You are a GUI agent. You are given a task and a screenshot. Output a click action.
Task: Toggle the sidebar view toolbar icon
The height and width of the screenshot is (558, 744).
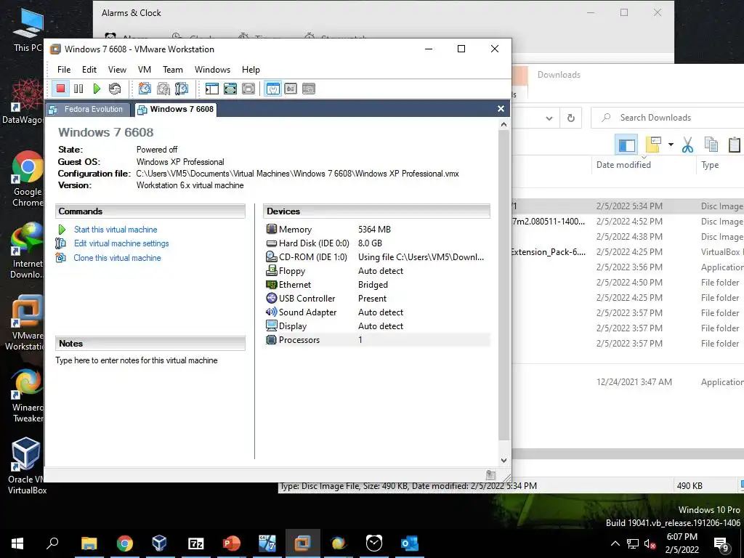[x=211, y=89]
